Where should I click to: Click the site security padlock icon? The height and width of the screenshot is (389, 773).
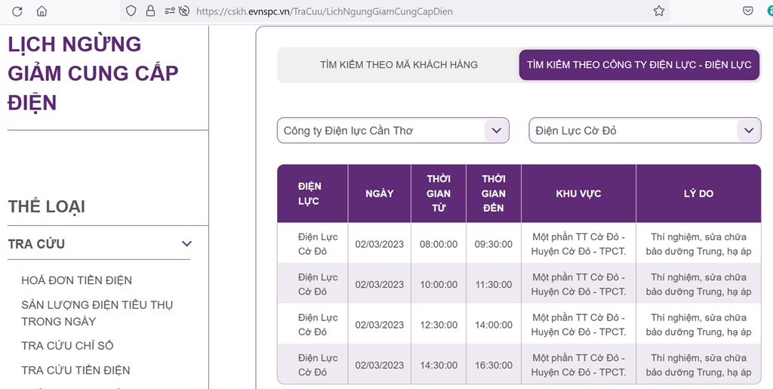click(x=149, y=11)
